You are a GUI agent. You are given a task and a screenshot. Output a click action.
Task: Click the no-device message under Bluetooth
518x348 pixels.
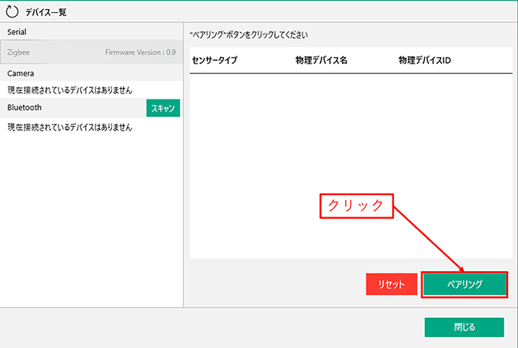[70, 127]
